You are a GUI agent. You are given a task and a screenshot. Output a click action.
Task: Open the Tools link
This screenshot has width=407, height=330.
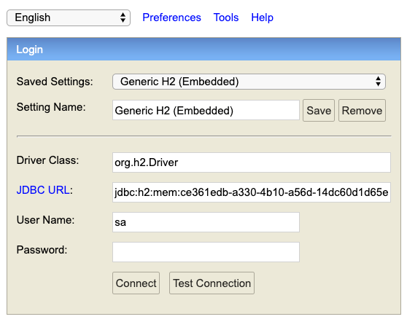tap(226, 17)
